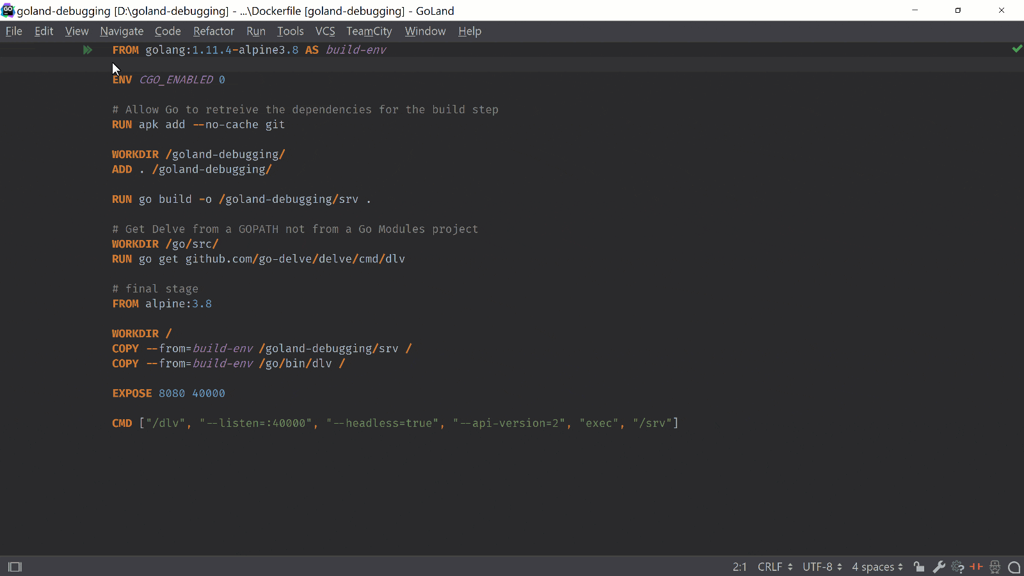Click the GoLand application icon in title bar
This screenshot has height=576, width=1024.
tap(8, 10)
